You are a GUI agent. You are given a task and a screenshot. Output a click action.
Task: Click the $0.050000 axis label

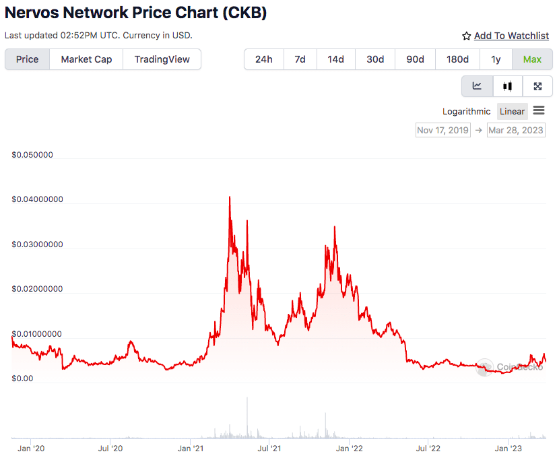tap(32, 155)
